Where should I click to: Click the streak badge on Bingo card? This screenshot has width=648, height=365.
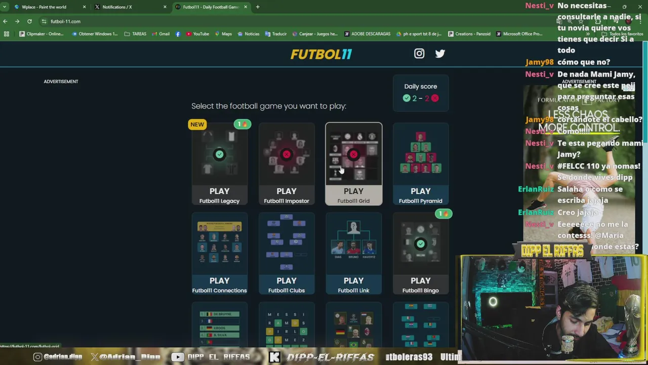click(443, 213)
